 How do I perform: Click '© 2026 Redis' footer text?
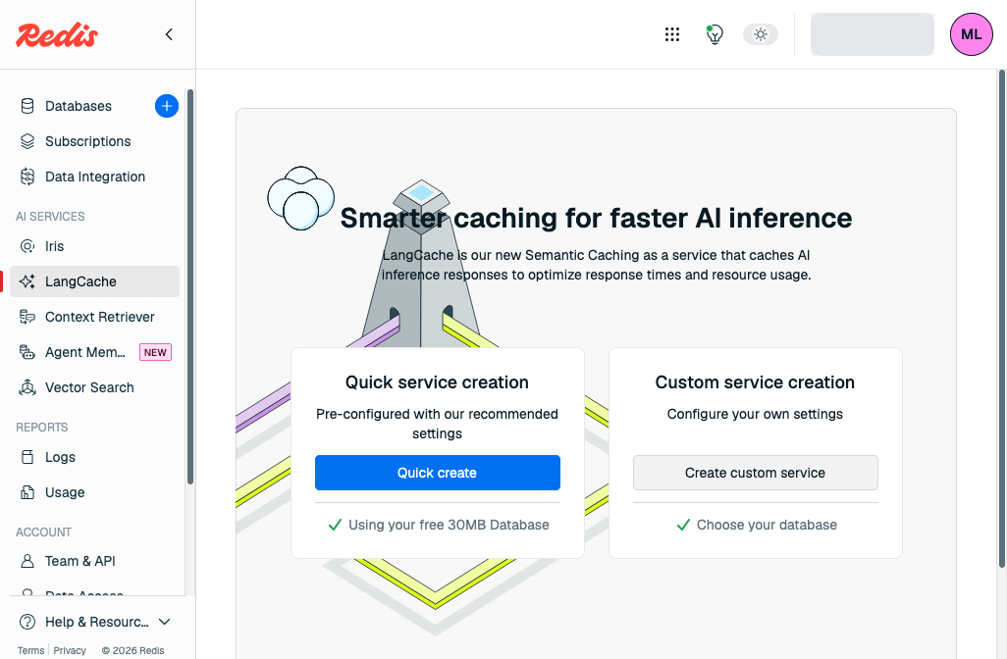pyautogui.click(x=132, y=650)
